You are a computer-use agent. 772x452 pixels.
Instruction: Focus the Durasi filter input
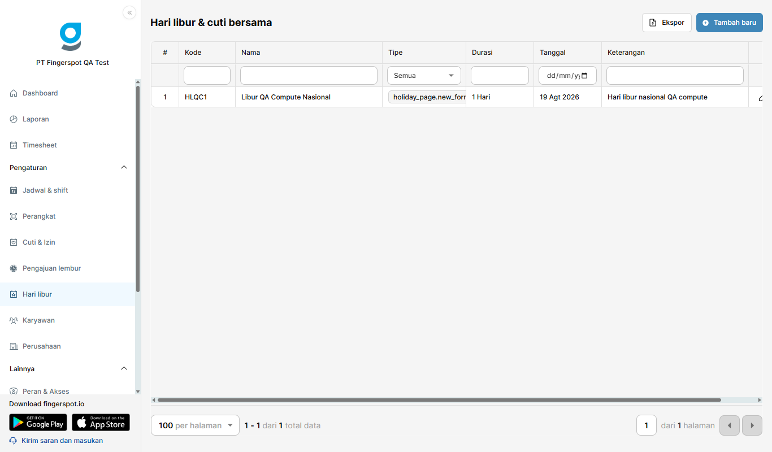(500, 76)
